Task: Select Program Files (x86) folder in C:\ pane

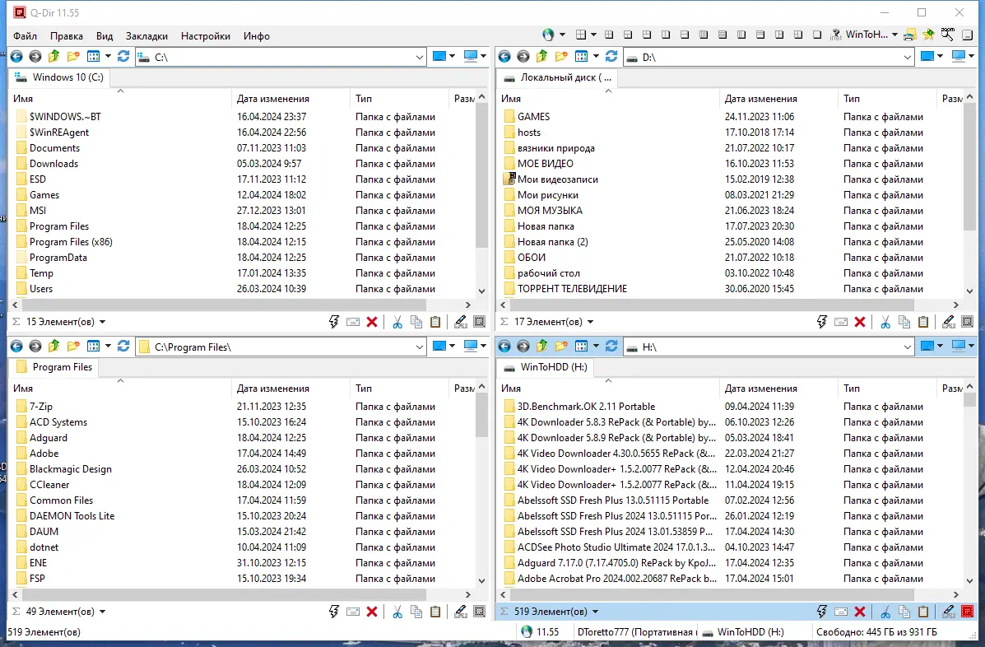Action: tap(71, 242)
